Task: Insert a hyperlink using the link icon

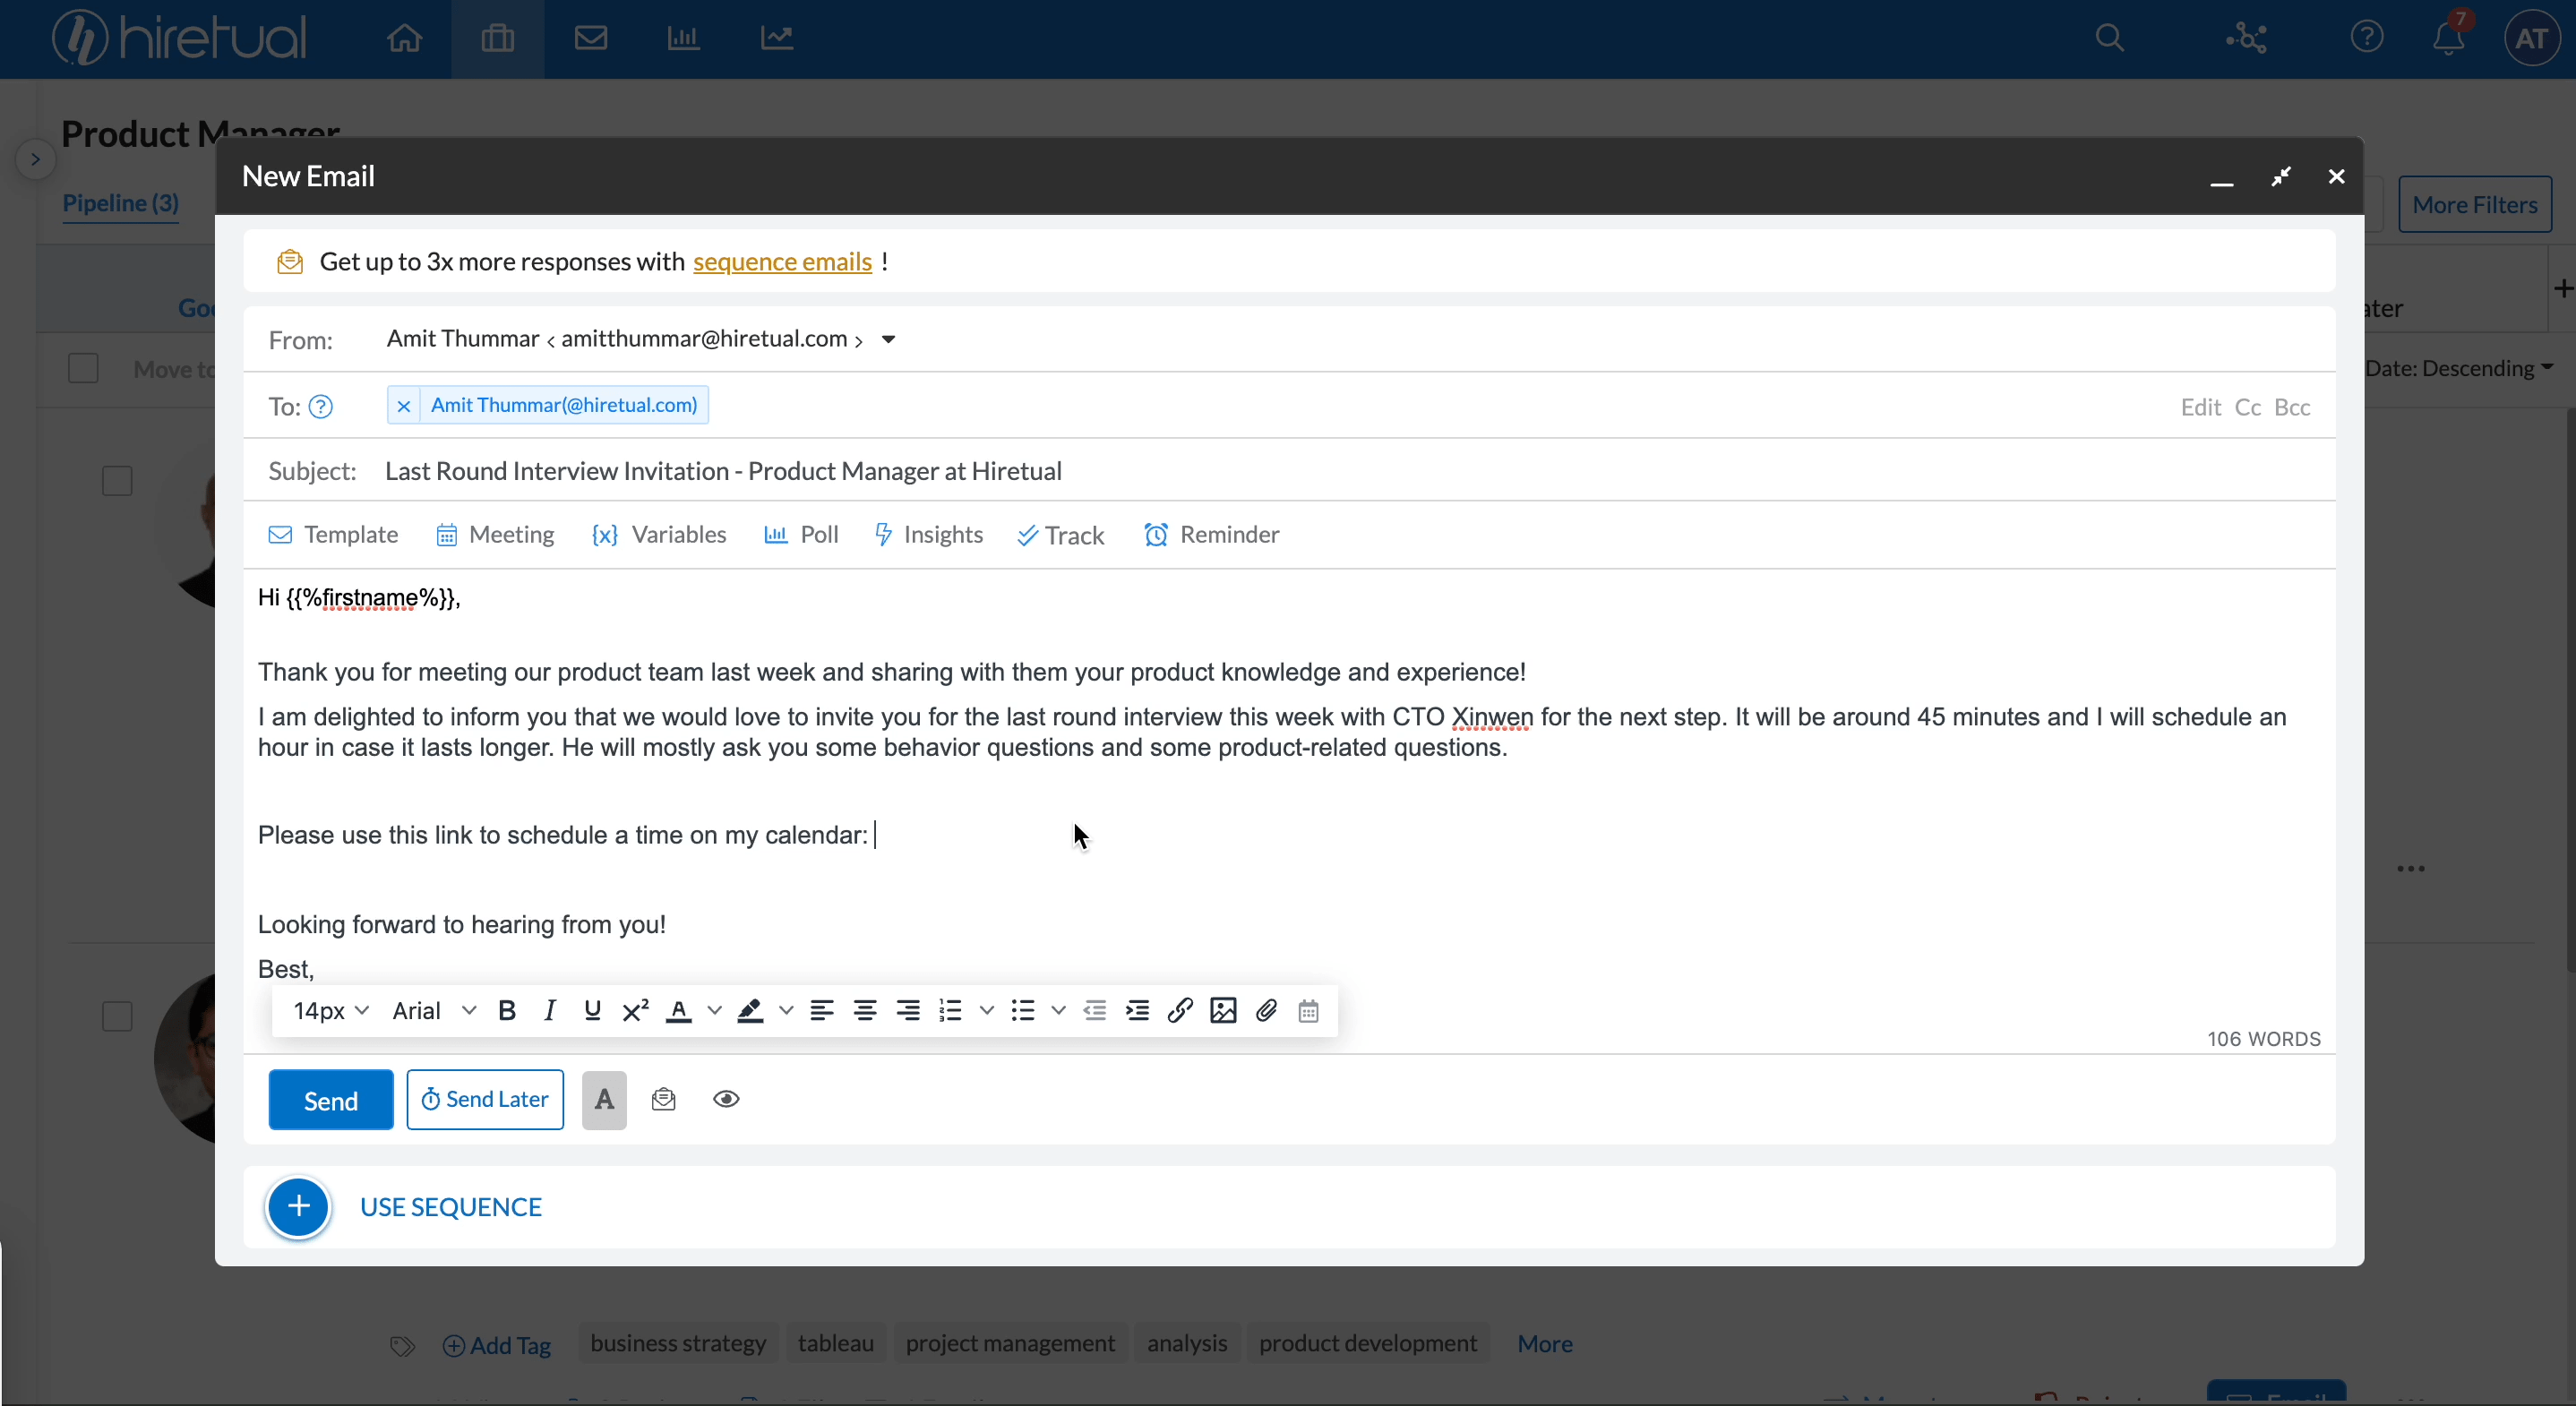Action: click(1180, 1010)
